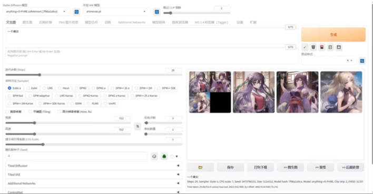Send image to img2img with >> 图生图
Viewport: 373px width, 194px height.
[x=290, y=167]
